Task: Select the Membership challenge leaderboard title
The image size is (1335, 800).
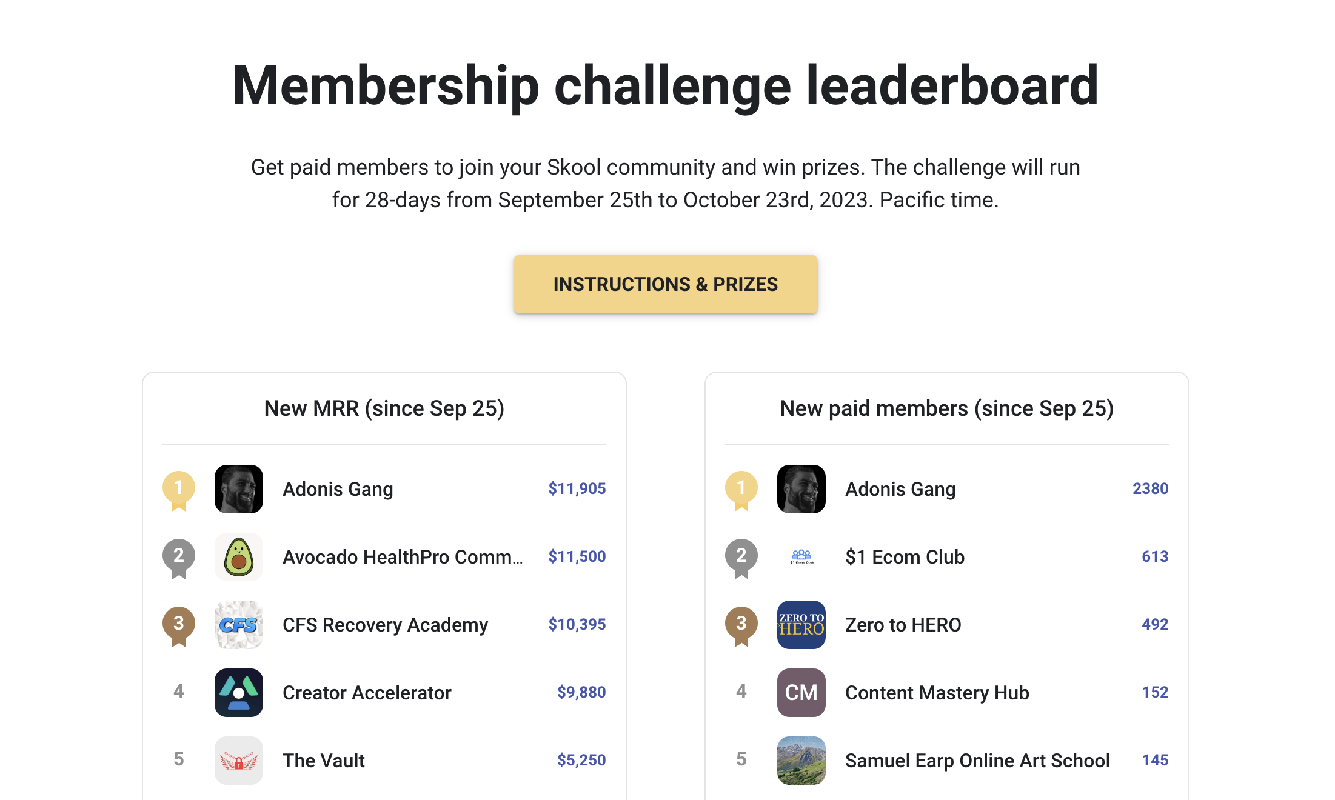Action: pos(666,85)
